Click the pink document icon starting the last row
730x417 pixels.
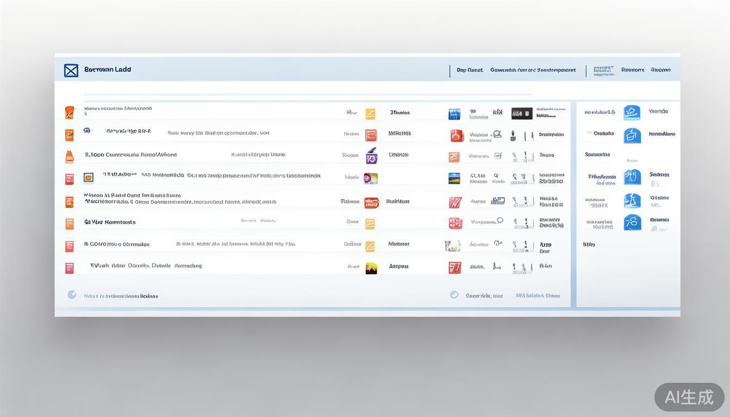coord(70,268)
